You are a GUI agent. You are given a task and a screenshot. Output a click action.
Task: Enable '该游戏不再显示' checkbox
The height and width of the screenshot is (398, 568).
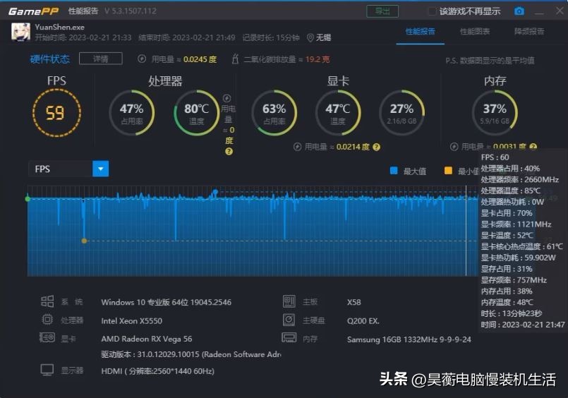click(x=432, y=11)
